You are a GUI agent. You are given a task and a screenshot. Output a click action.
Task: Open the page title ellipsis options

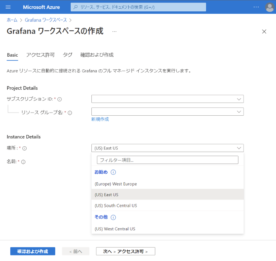(x=115, y=31)
